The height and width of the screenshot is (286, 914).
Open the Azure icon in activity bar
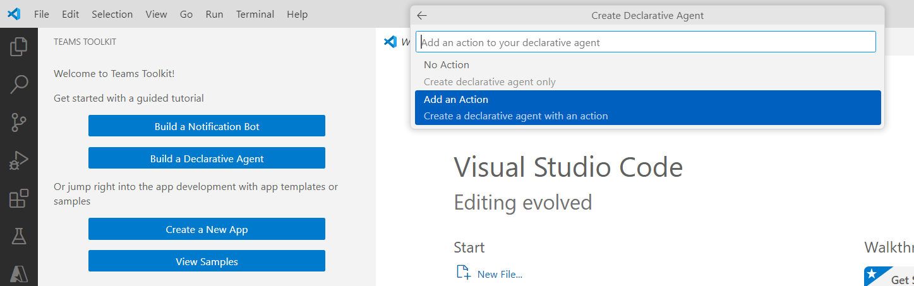click(19, 273)
